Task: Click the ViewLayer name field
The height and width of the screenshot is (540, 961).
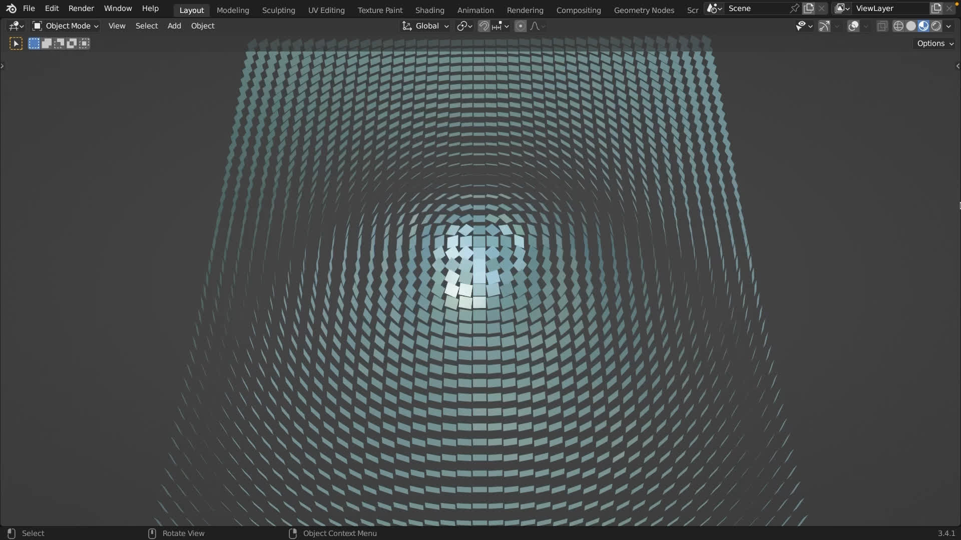Action: coord(891,8)
